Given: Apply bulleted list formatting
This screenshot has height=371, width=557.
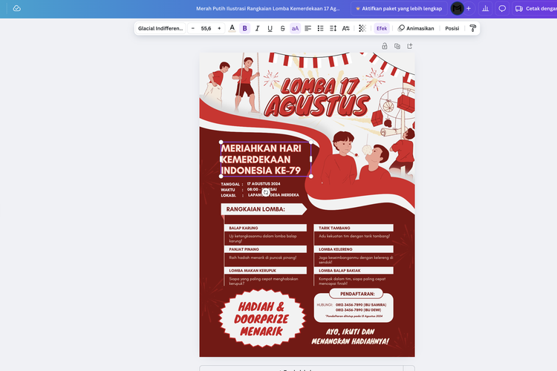Looking at the screenshot, I should (x=320, y=28).
